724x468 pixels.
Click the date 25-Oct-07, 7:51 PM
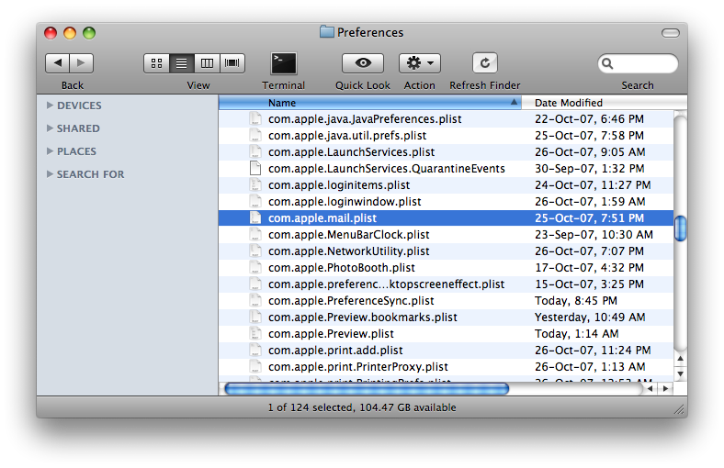coord(589,218)
